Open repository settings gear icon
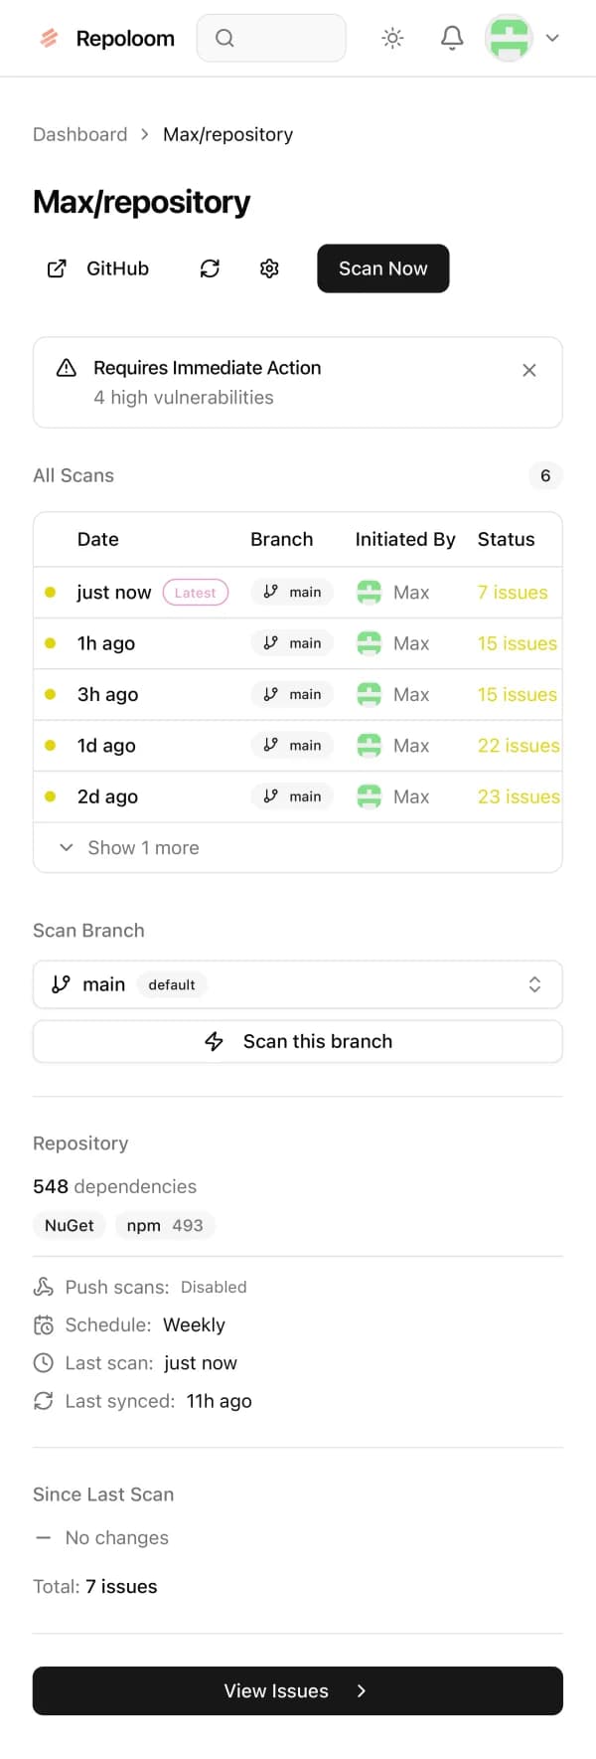The width and height of the screenshot is (596, 1759). [269, 268]
